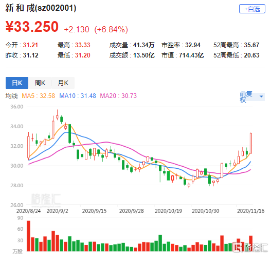
Task: Switch to the 月K monthly chart tab
Action: click(63, 83)
